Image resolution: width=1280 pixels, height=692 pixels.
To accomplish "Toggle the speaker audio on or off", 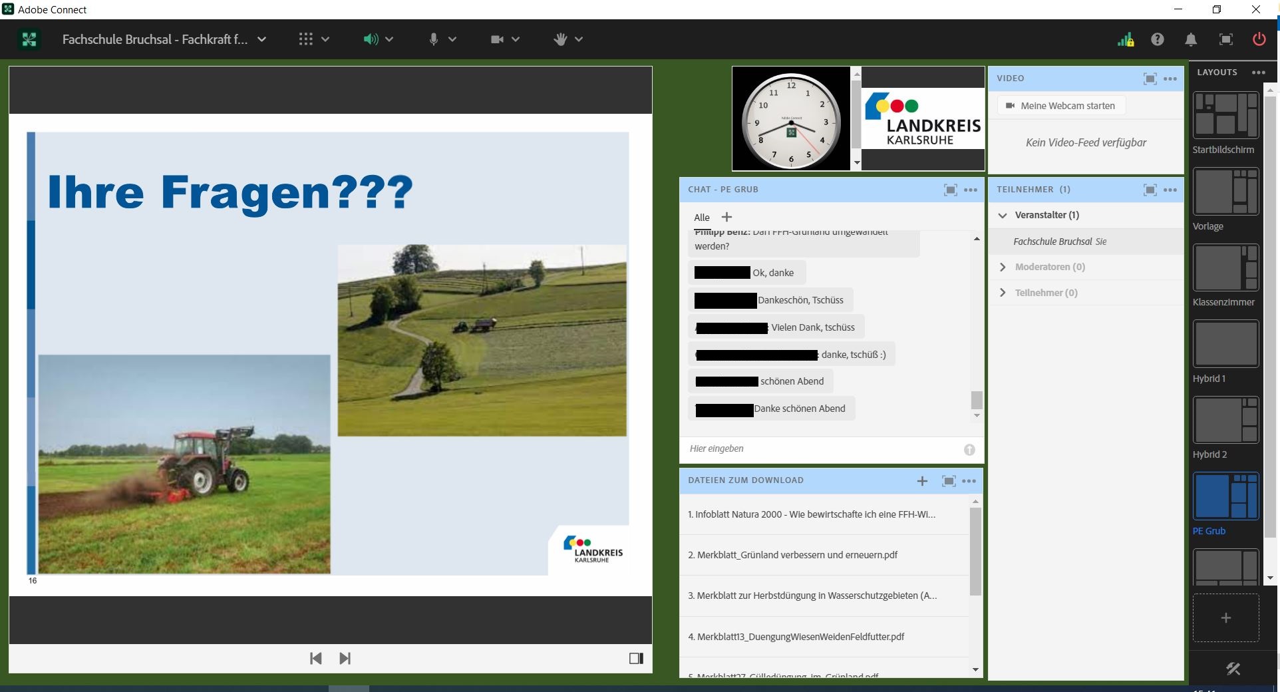I will (371, 39).
